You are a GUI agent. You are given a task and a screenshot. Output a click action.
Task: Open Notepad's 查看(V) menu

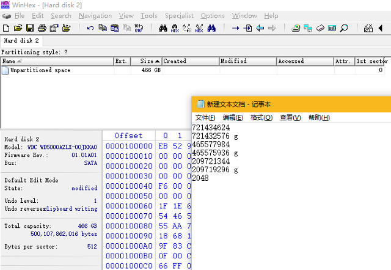[x=290, y=117]
